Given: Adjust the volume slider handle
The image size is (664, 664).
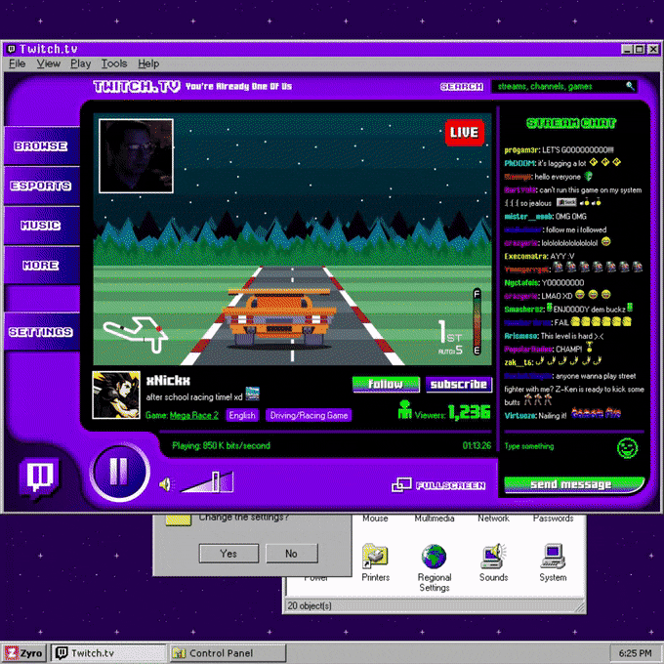Looking at the screenshot, I should pos(216,482).
